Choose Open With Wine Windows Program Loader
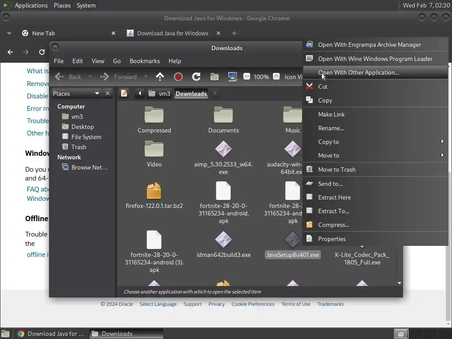 coord(375,59)
